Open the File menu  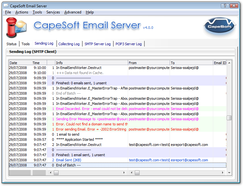coord(8,12)
